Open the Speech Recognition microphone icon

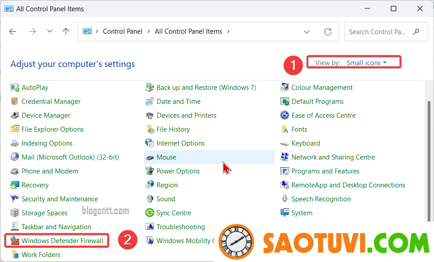pos(285,199)
